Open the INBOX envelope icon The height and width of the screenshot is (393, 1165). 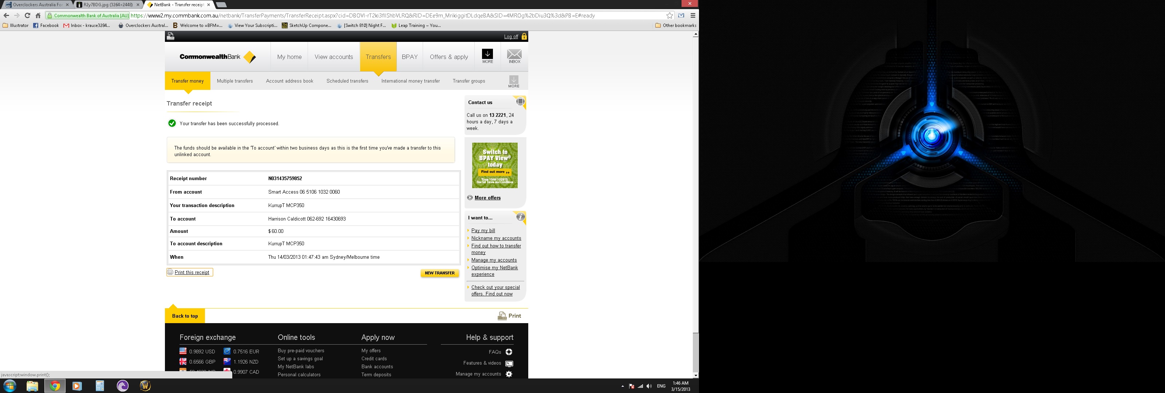pos(514,56)
